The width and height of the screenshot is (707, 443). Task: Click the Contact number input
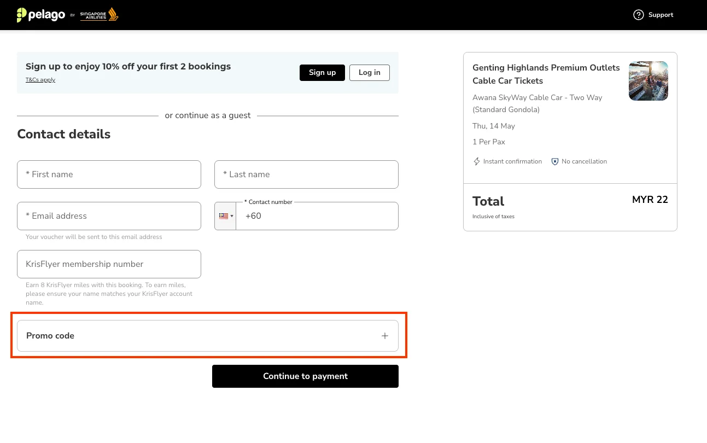click(x=317, y=216)
